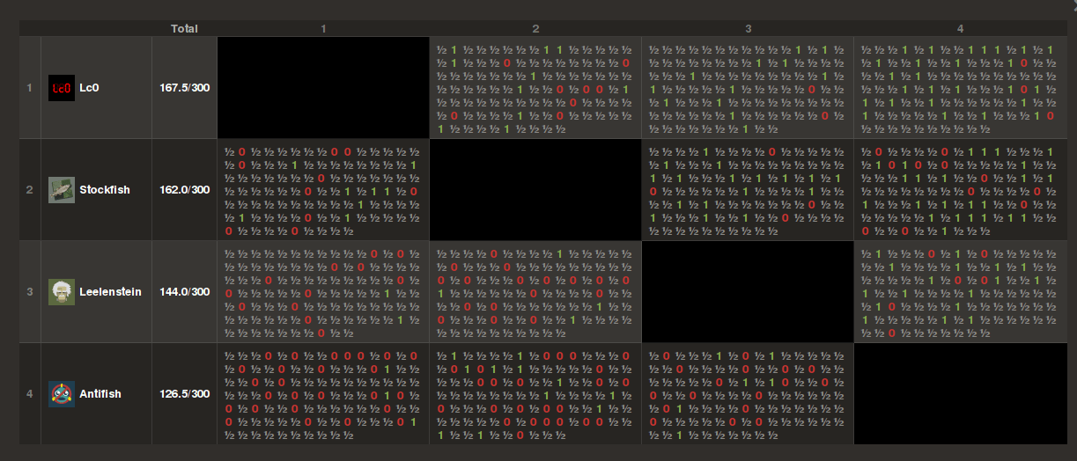This screenshot has width=1077, height=461.
Task: Open the Antifish engine name
Action: [100, 394]
